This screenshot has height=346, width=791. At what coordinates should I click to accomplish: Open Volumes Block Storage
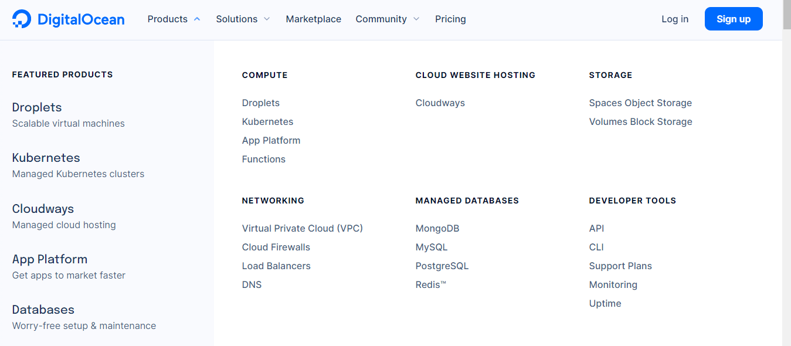[641, 121]
